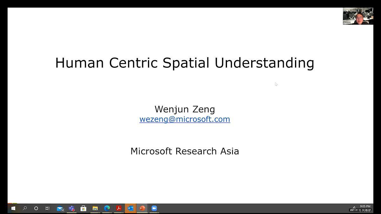Viewport: 381px width, 214px height.
Task: Switch to PowerPoint in taskbar
Action: pos(142,208)
